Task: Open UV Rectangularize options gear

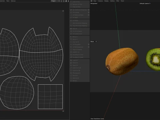Action: pos(89,47)
